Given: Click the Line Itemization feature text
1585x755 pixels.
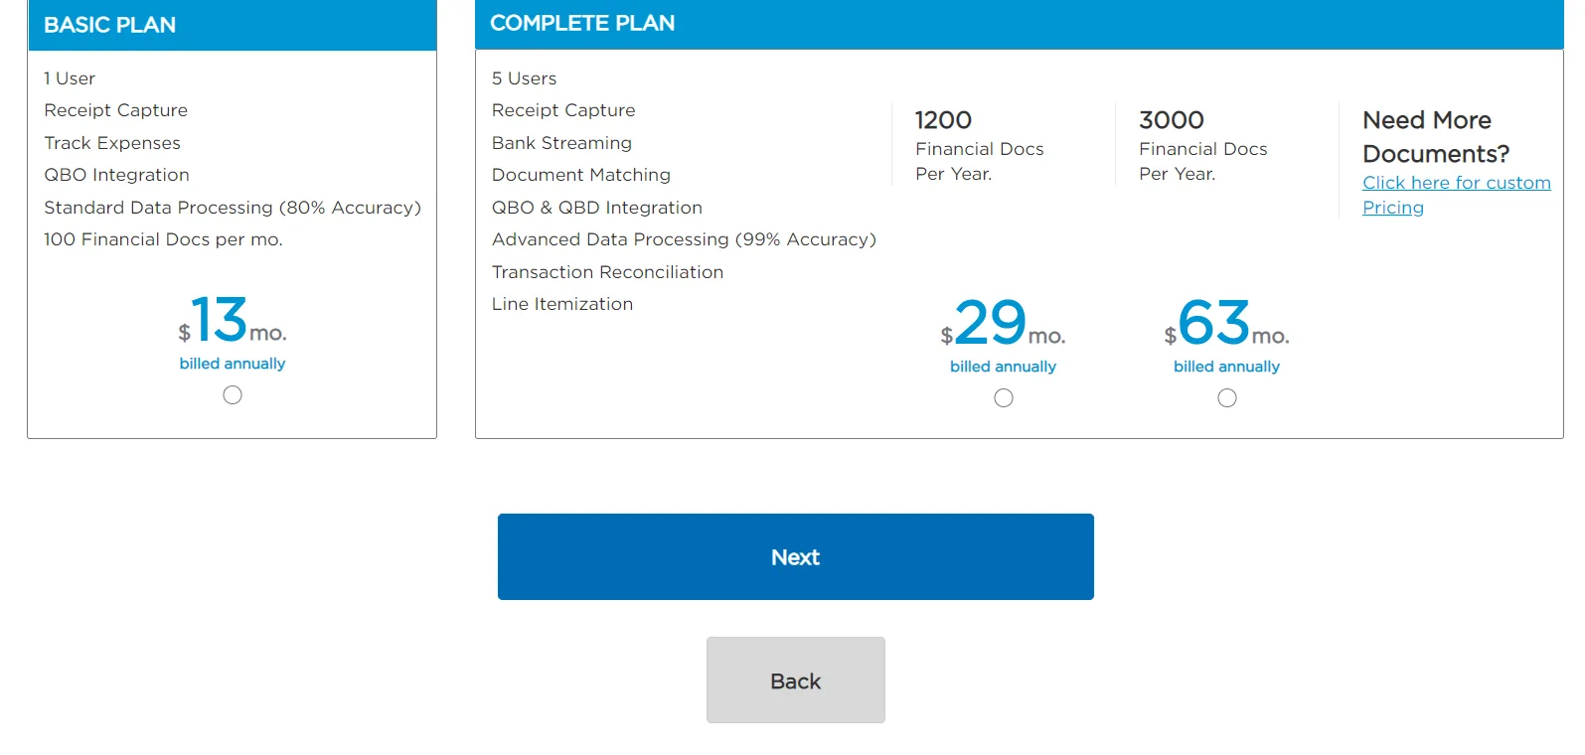Looking at the screenshot, I should coord(562,304).
